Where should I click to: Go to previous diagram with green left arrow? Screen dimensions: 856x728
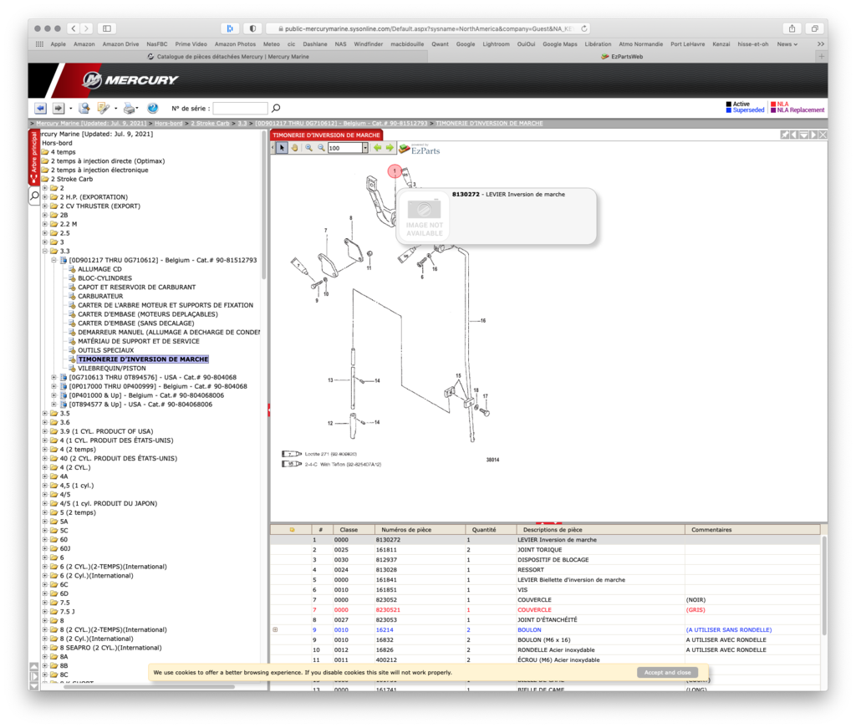[x=377, y=148]
